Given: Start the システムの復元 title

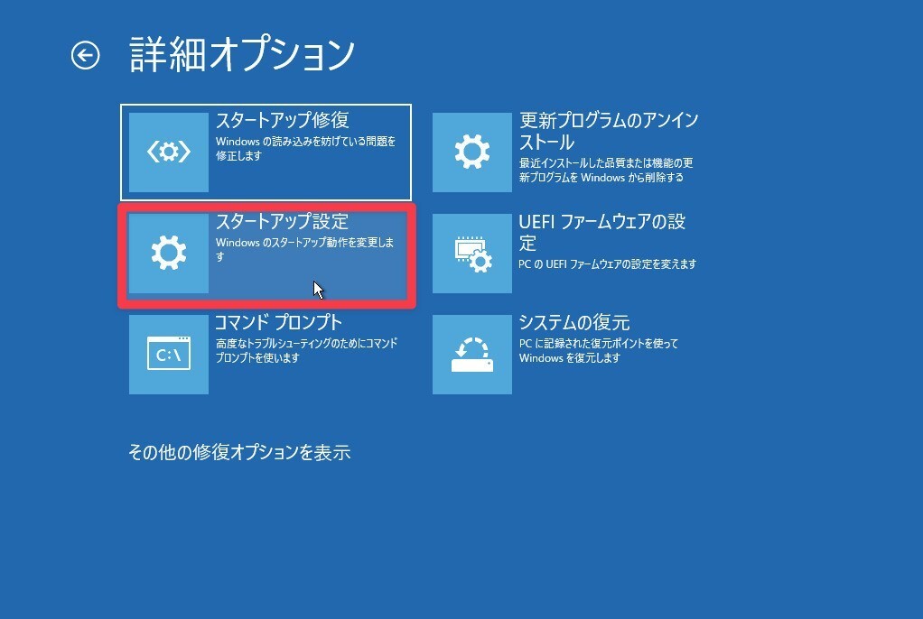Looking at the screenshot, I should tap(573, 322).
